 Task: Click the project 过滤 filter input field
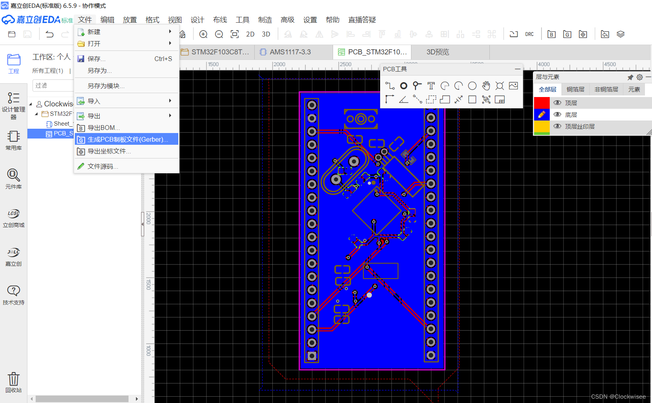pos(53,85)
